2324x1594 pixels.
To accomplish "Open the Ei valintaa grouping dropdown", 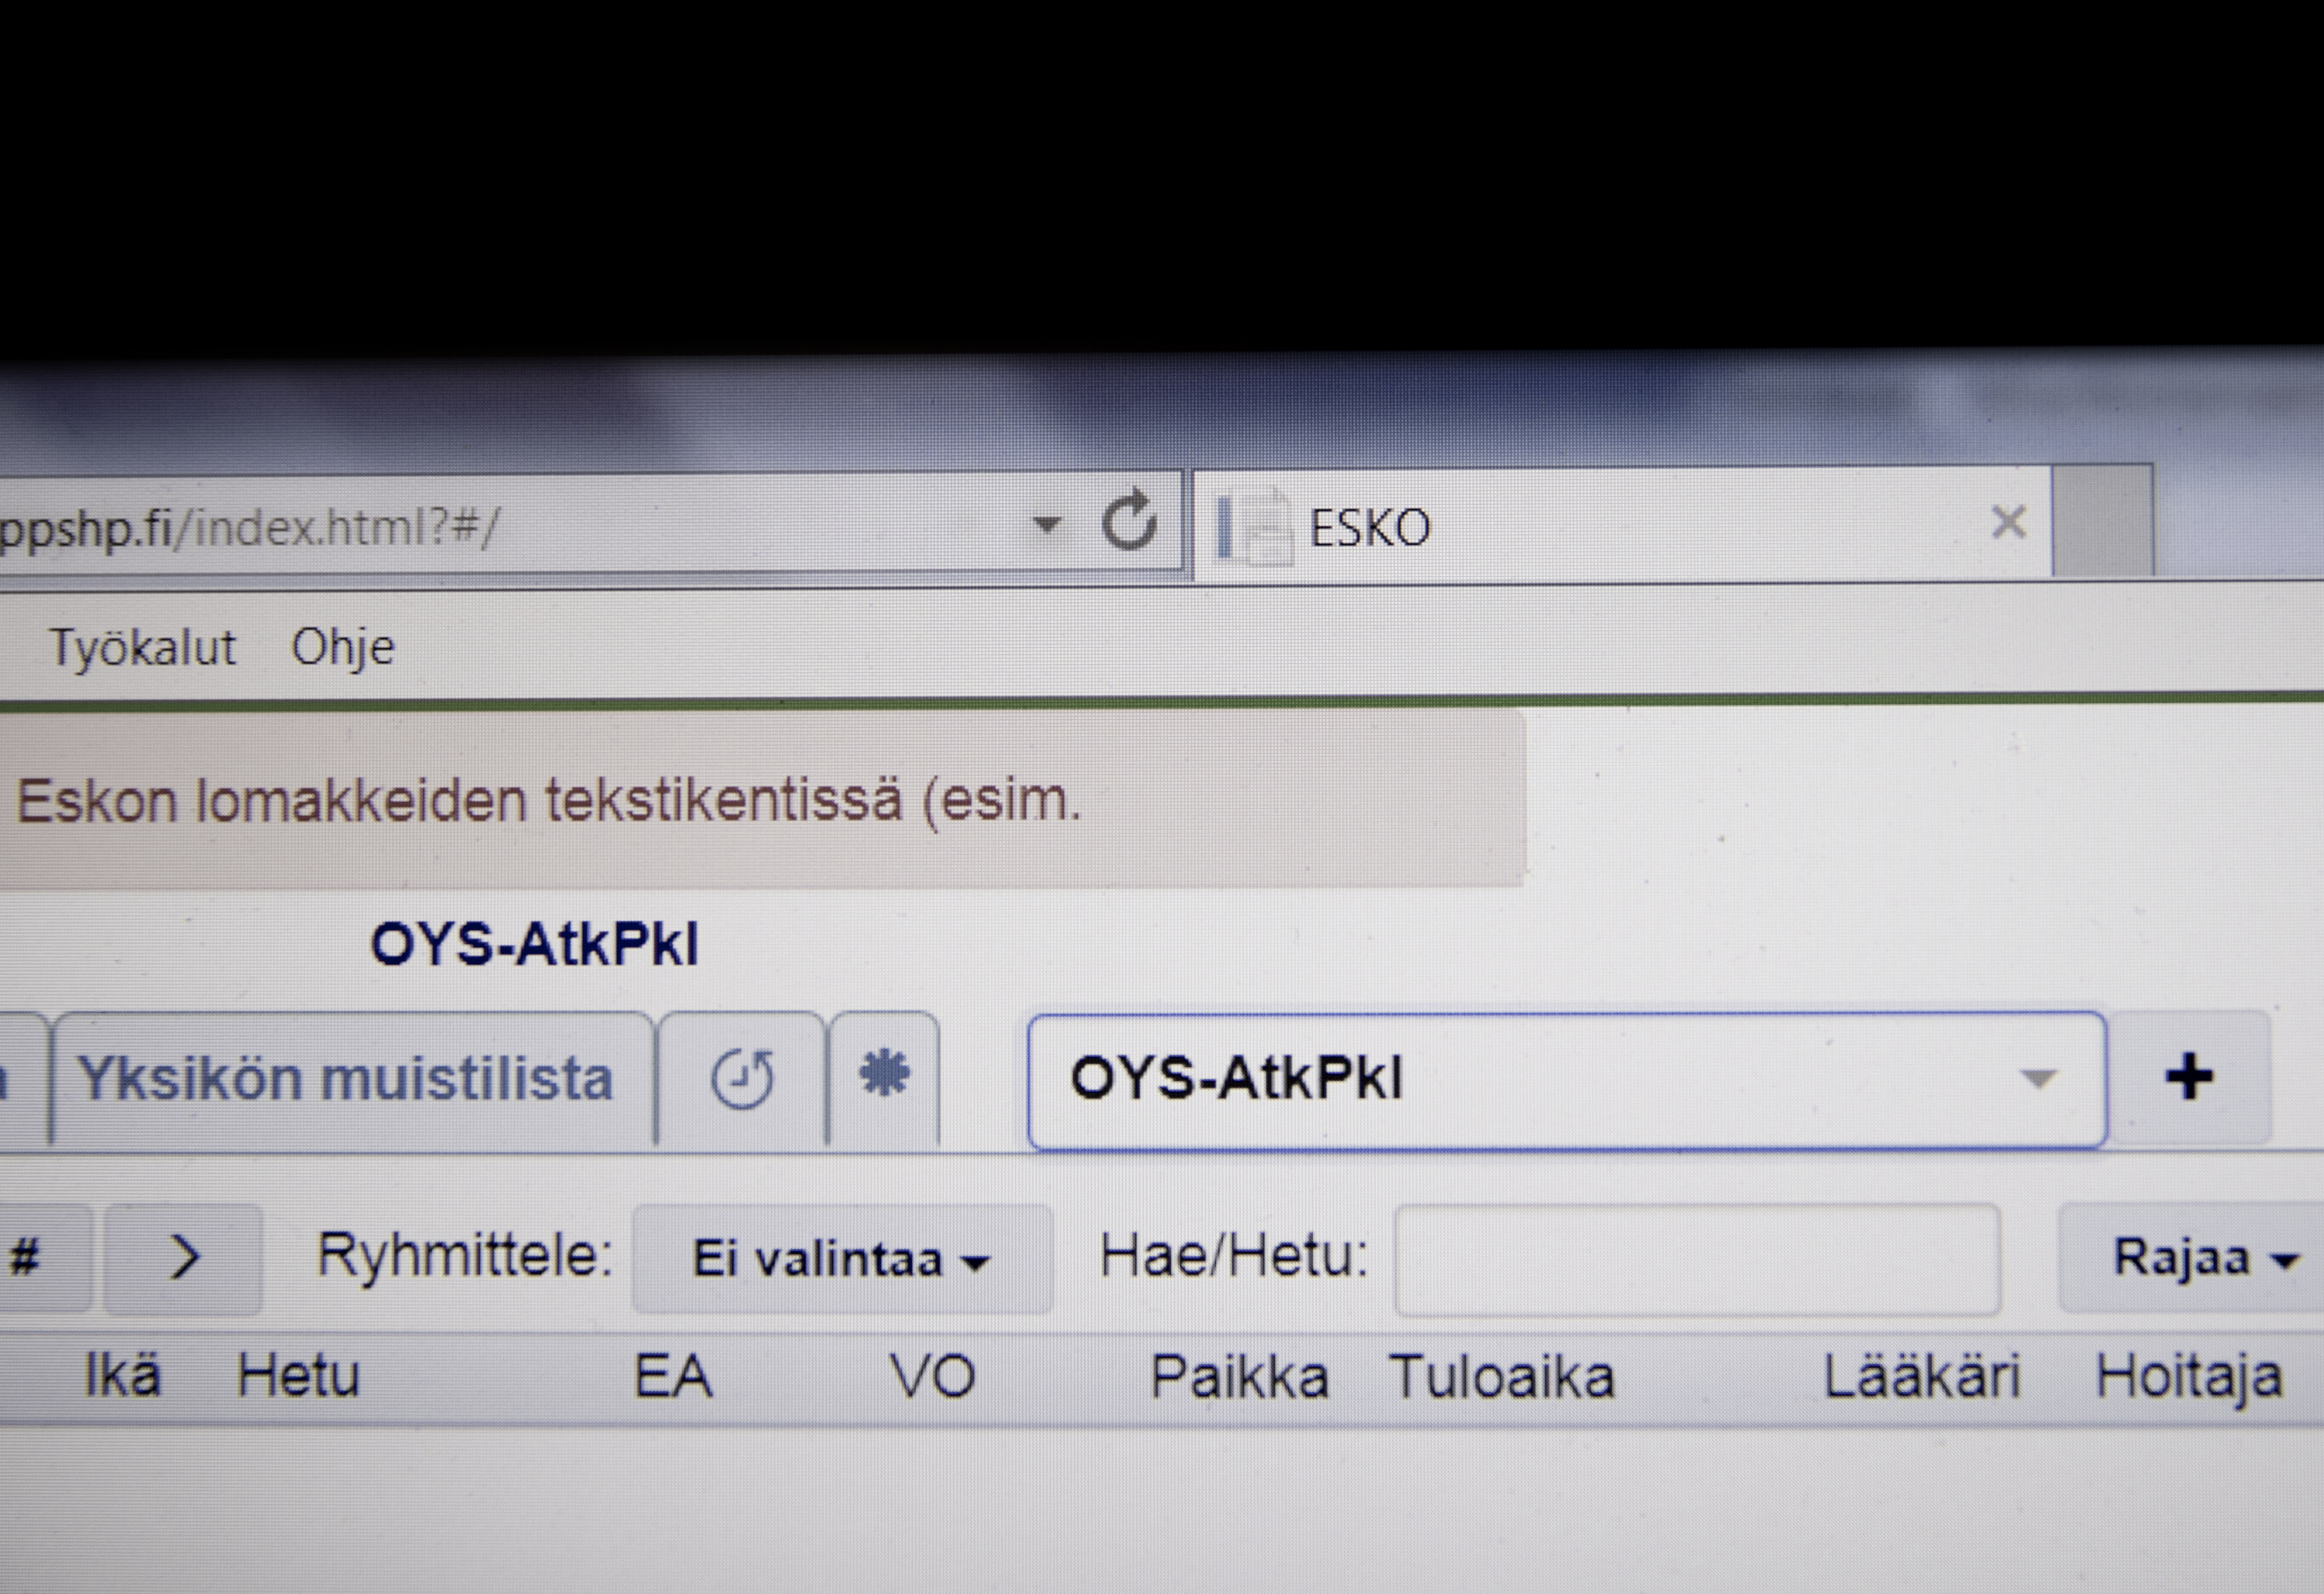I will (842, 1258).
